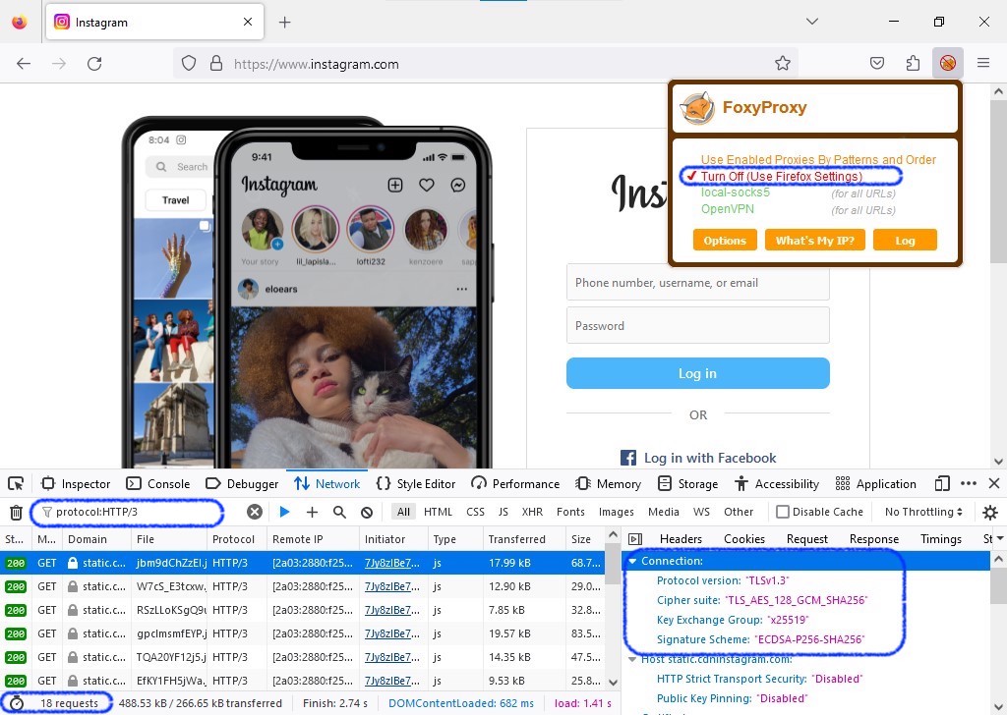This screenshot has width=1007, height=715.
Task: Open the Pocket save icon
Action: (876, 63)
